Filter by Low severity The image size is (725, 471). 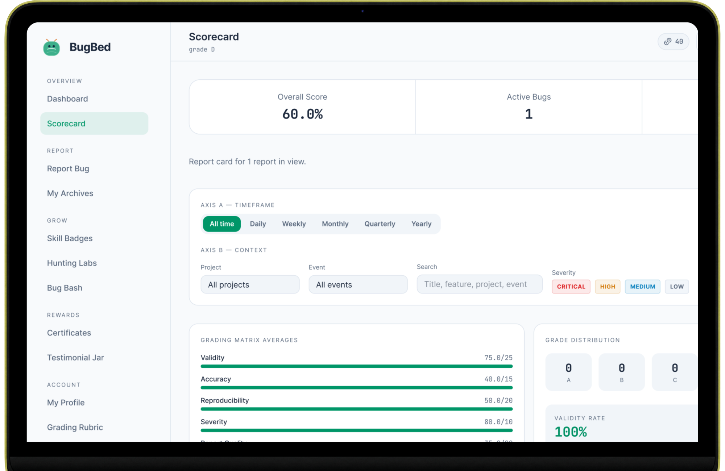click(677, 287)
